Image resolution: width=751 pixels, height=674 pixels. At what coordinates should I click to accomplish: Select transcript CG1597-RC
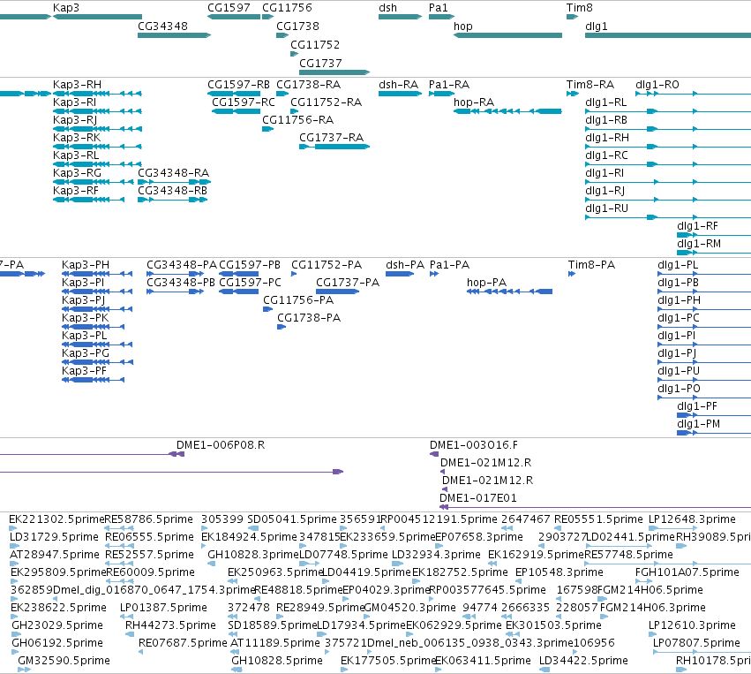[x=237, y=111]
